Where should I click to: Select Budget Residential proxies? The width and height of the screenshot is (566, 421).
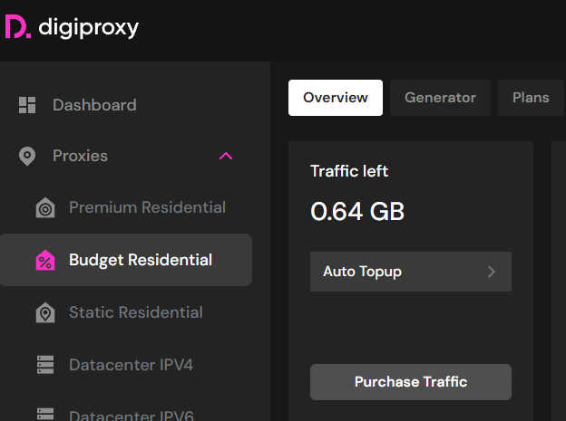(x=126, y=260)
